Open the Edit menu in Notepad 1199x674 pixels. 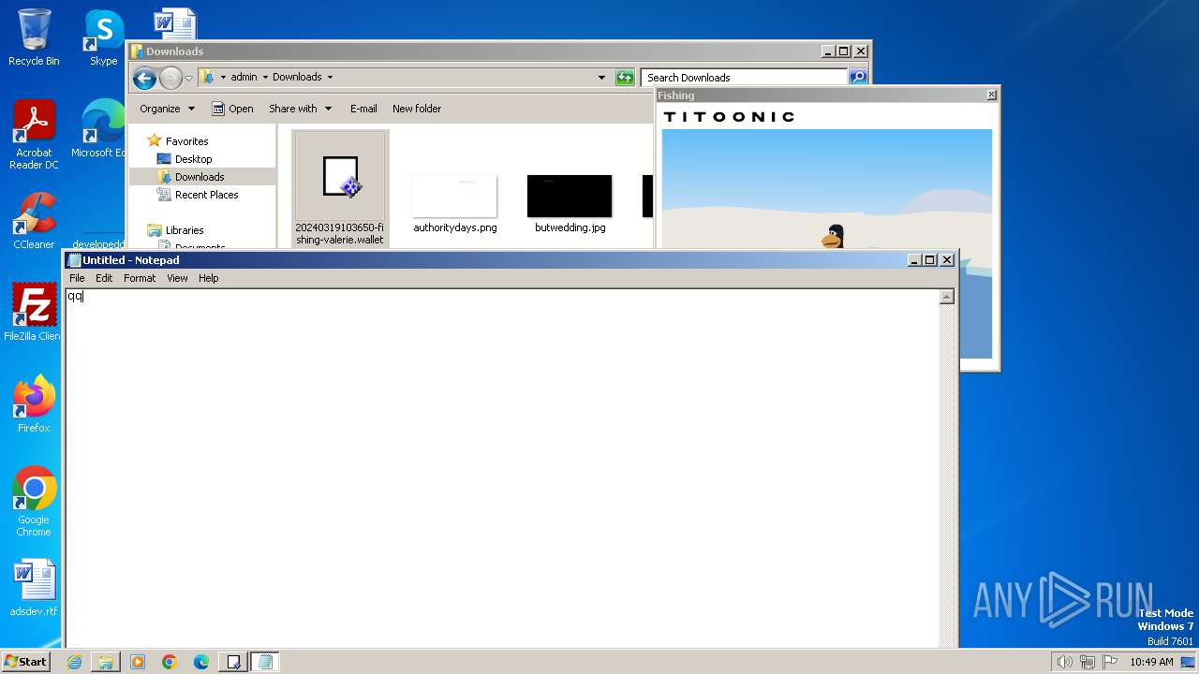[104, 278]
